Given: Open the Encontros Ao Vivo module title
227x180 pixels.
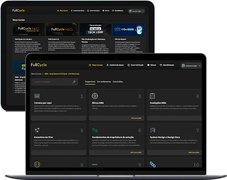Looking at the screenshot, I should 44,137.
